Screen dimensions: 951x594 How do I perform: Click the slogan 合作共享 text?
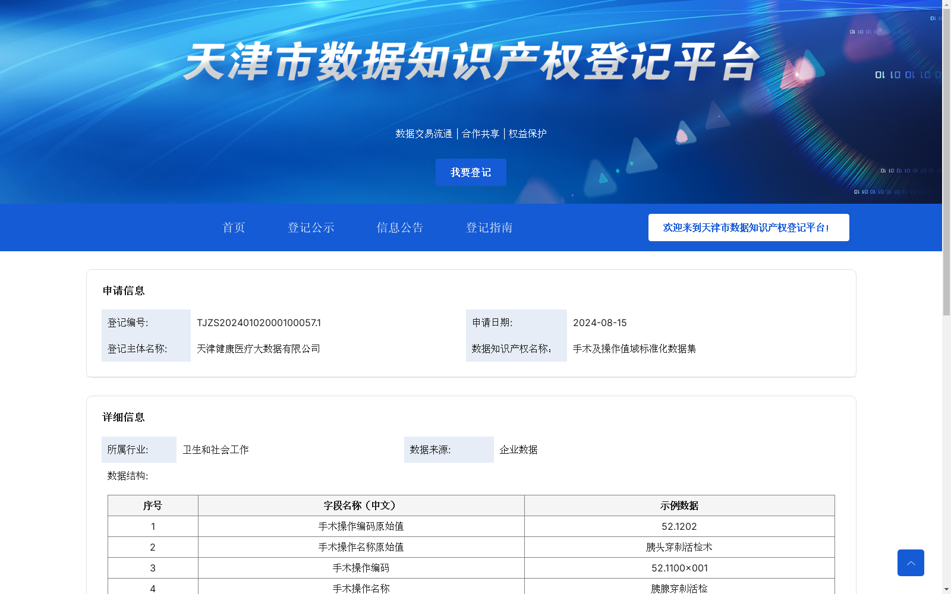click(481, 134)
